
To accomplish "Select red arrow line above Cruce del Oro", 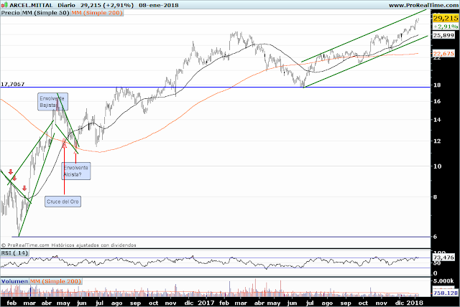I will click(x=65, y=169).
